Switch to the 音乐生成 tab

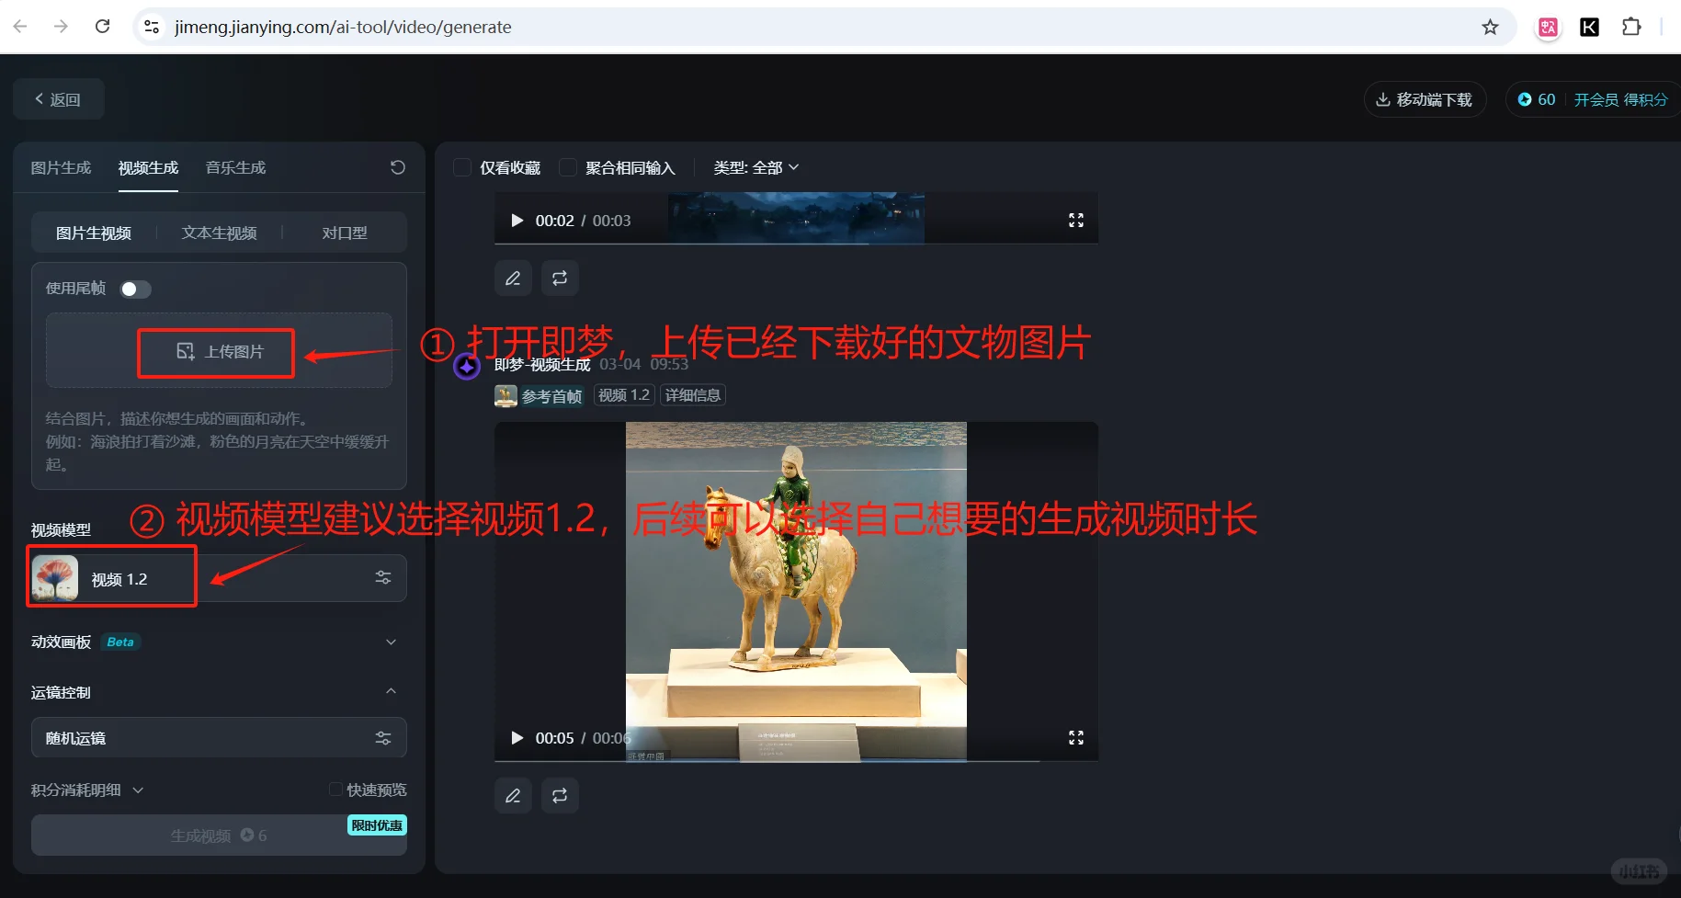(x=234, y=167)
